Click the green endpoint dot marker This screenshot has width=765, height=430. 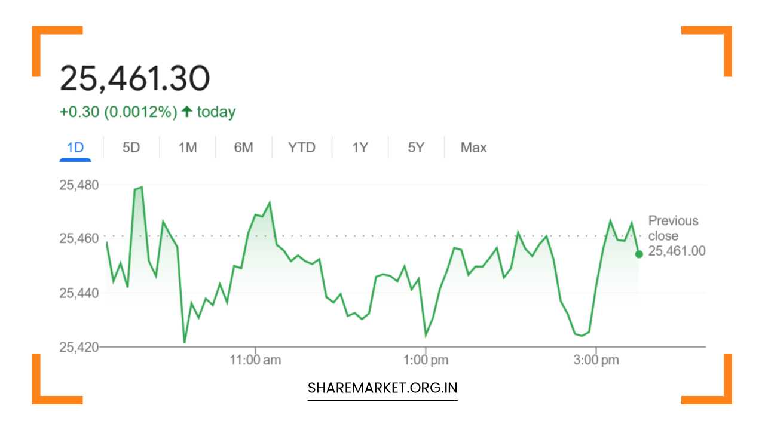click(638, 253)
